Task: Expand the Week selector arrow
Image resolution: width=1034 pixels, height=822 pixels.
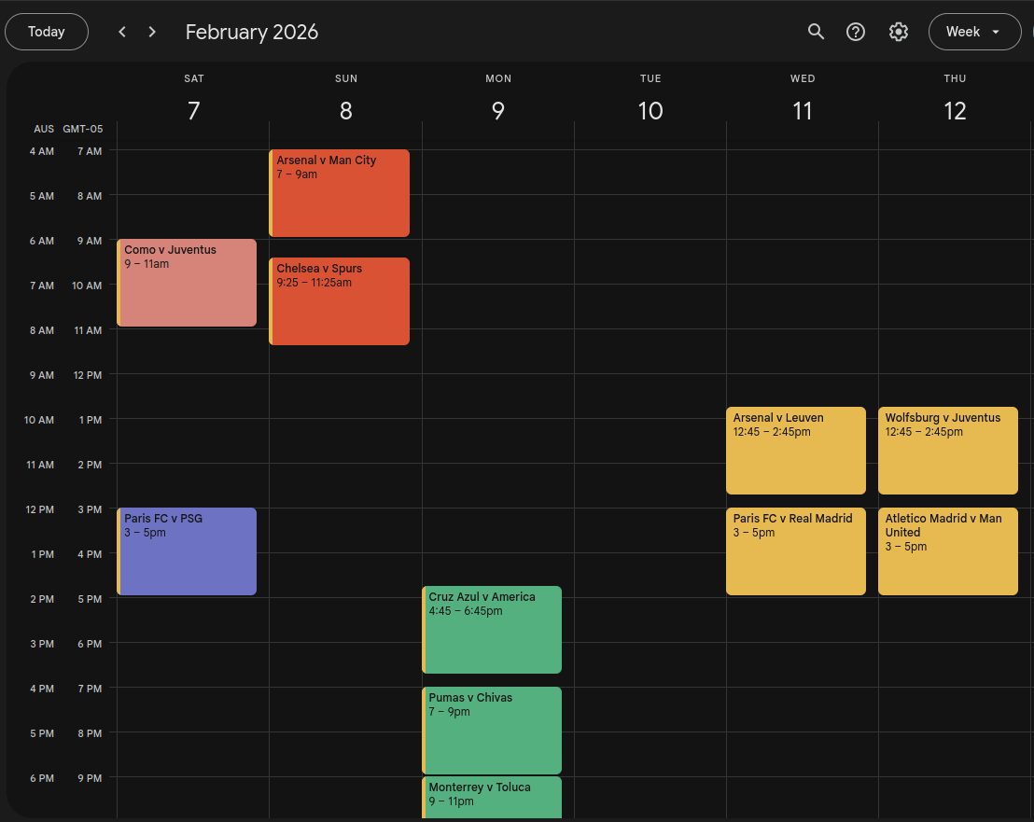Action: pyautogui.click(x=995, y=32)
